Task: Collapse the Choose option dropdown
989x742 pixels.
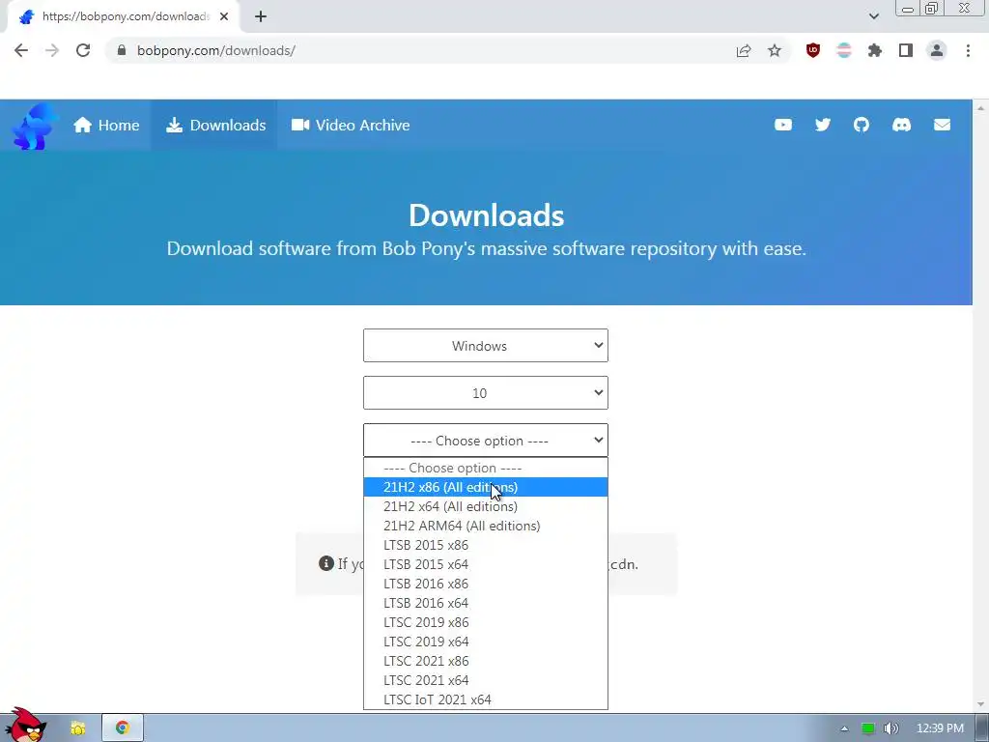Action: pos(486,440)
